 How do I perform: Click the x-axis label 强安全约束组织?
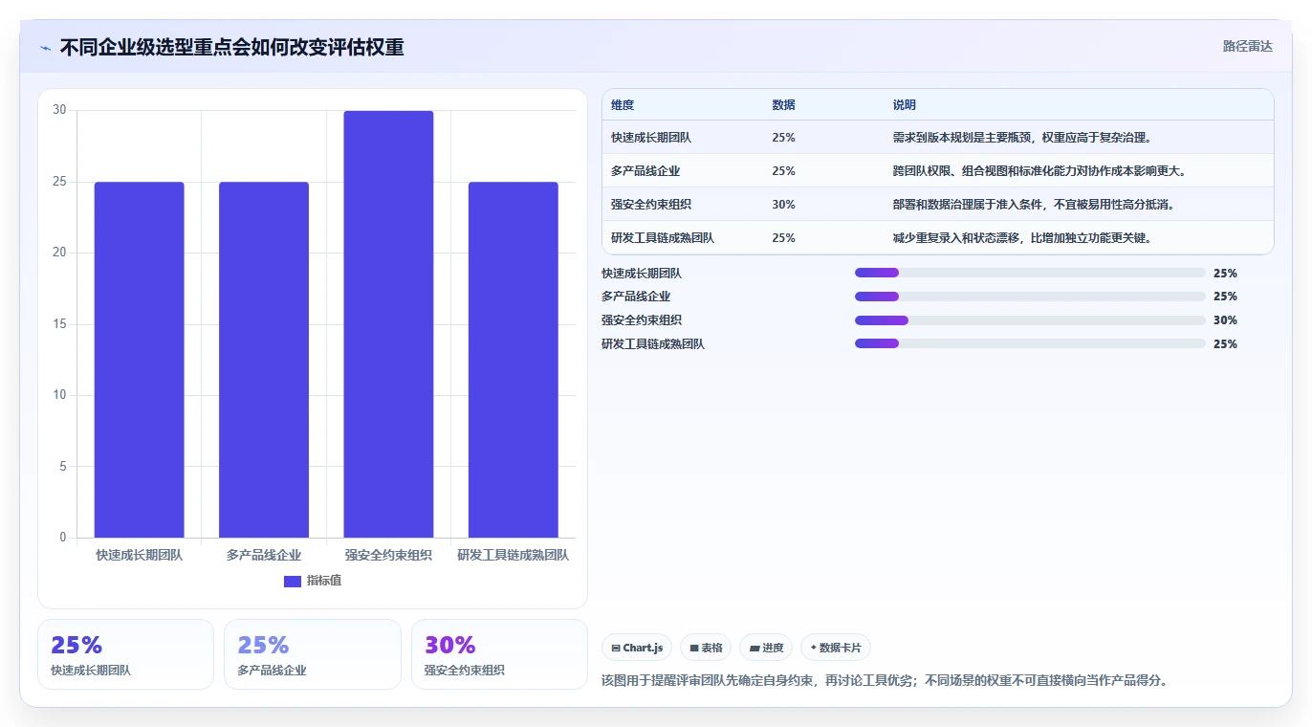tap(388, 555)
